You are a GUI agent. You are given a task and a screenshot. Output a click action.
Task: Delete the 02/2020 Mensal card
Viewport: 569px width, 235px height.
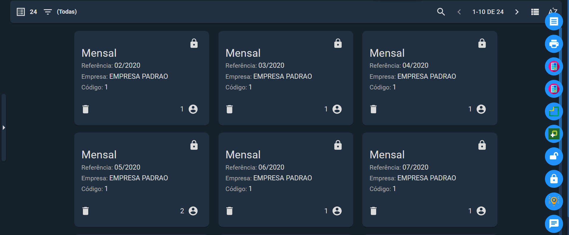coord(86,109)
